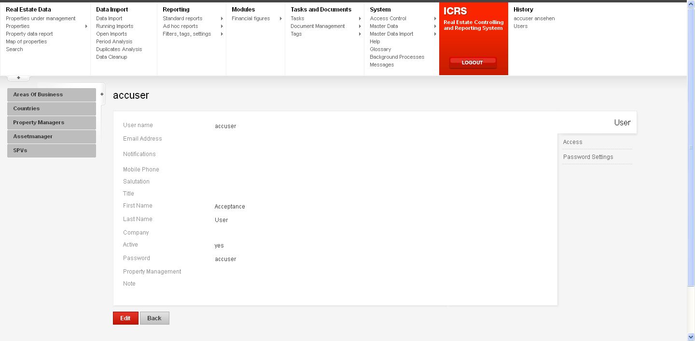This screenshot has width=695, height=341.
Task: Expand Master Data Import submenu arrow
Action: click(x=435, y=34)
